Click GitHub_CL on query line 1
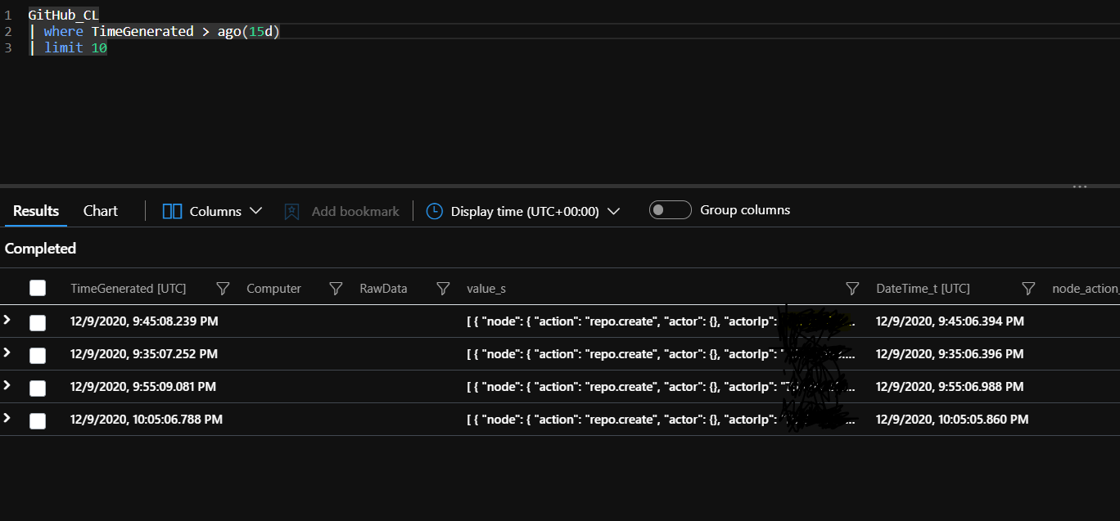1120x521 pixels. click(63, 15)
